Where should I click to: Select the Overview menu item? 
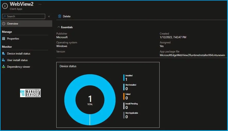click(x=26, y=24)
